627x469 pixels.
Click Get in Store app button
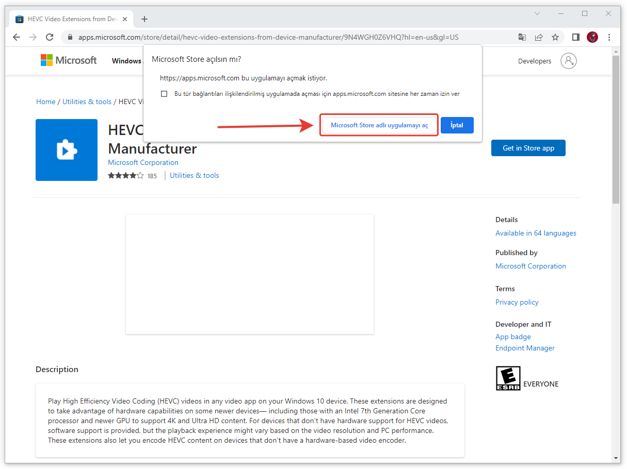coord(528,148)
